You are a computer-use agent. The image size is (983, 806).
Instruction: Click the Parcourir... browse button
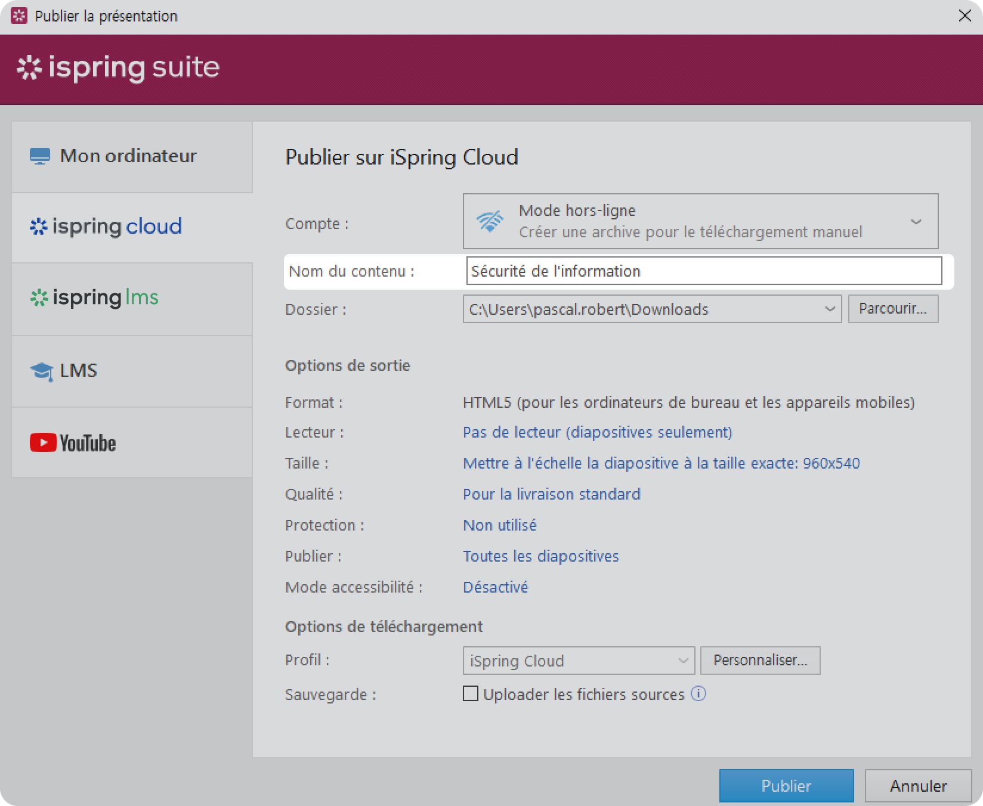coord(892,309)
